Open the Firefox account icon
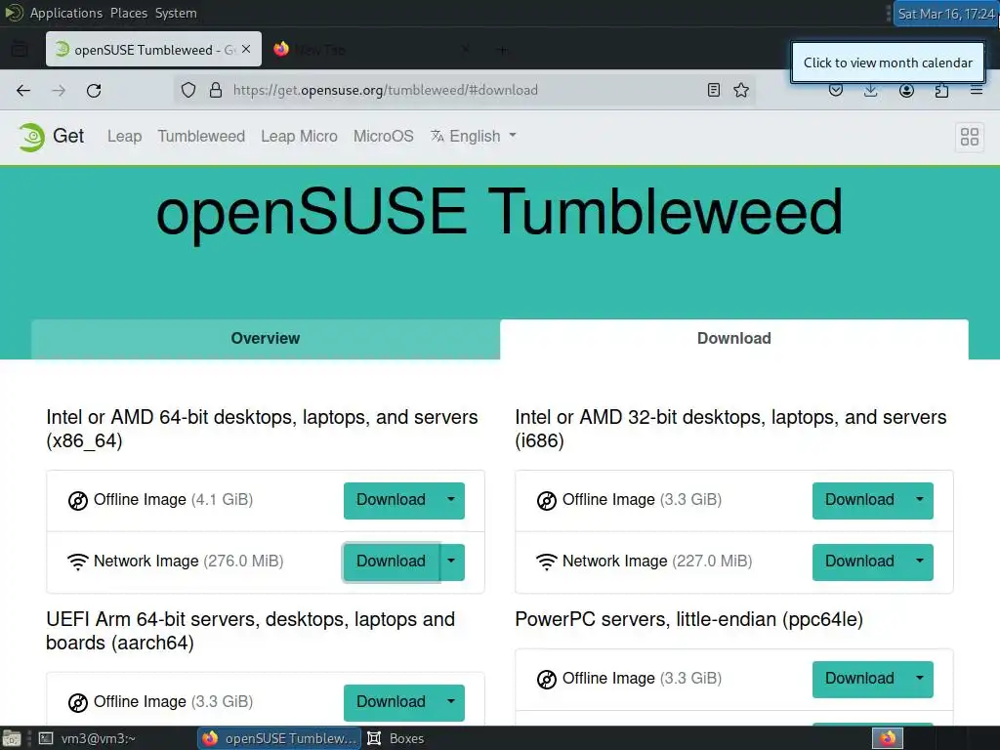Viewport: 1000px width, 750px height. (x=906, y=91)
